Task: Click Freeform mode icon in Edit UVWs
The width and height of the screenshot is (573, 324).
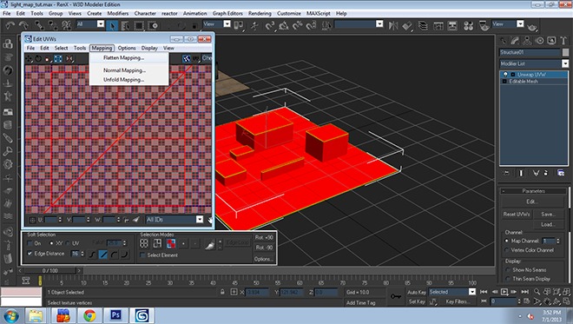Action: click(58, 59)
